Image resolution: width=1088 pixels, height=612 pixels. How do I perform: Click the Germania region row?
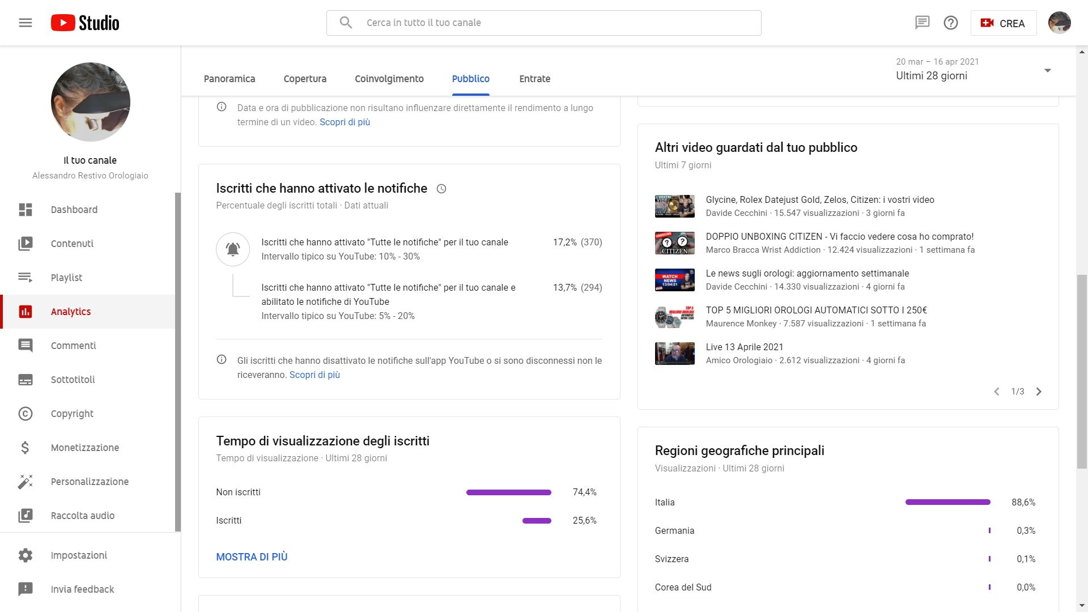tap(845, 530)
